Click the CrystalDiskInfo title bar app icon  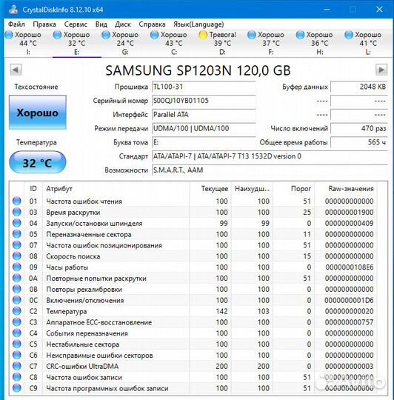pyautogui.click(x=13, y=10)
